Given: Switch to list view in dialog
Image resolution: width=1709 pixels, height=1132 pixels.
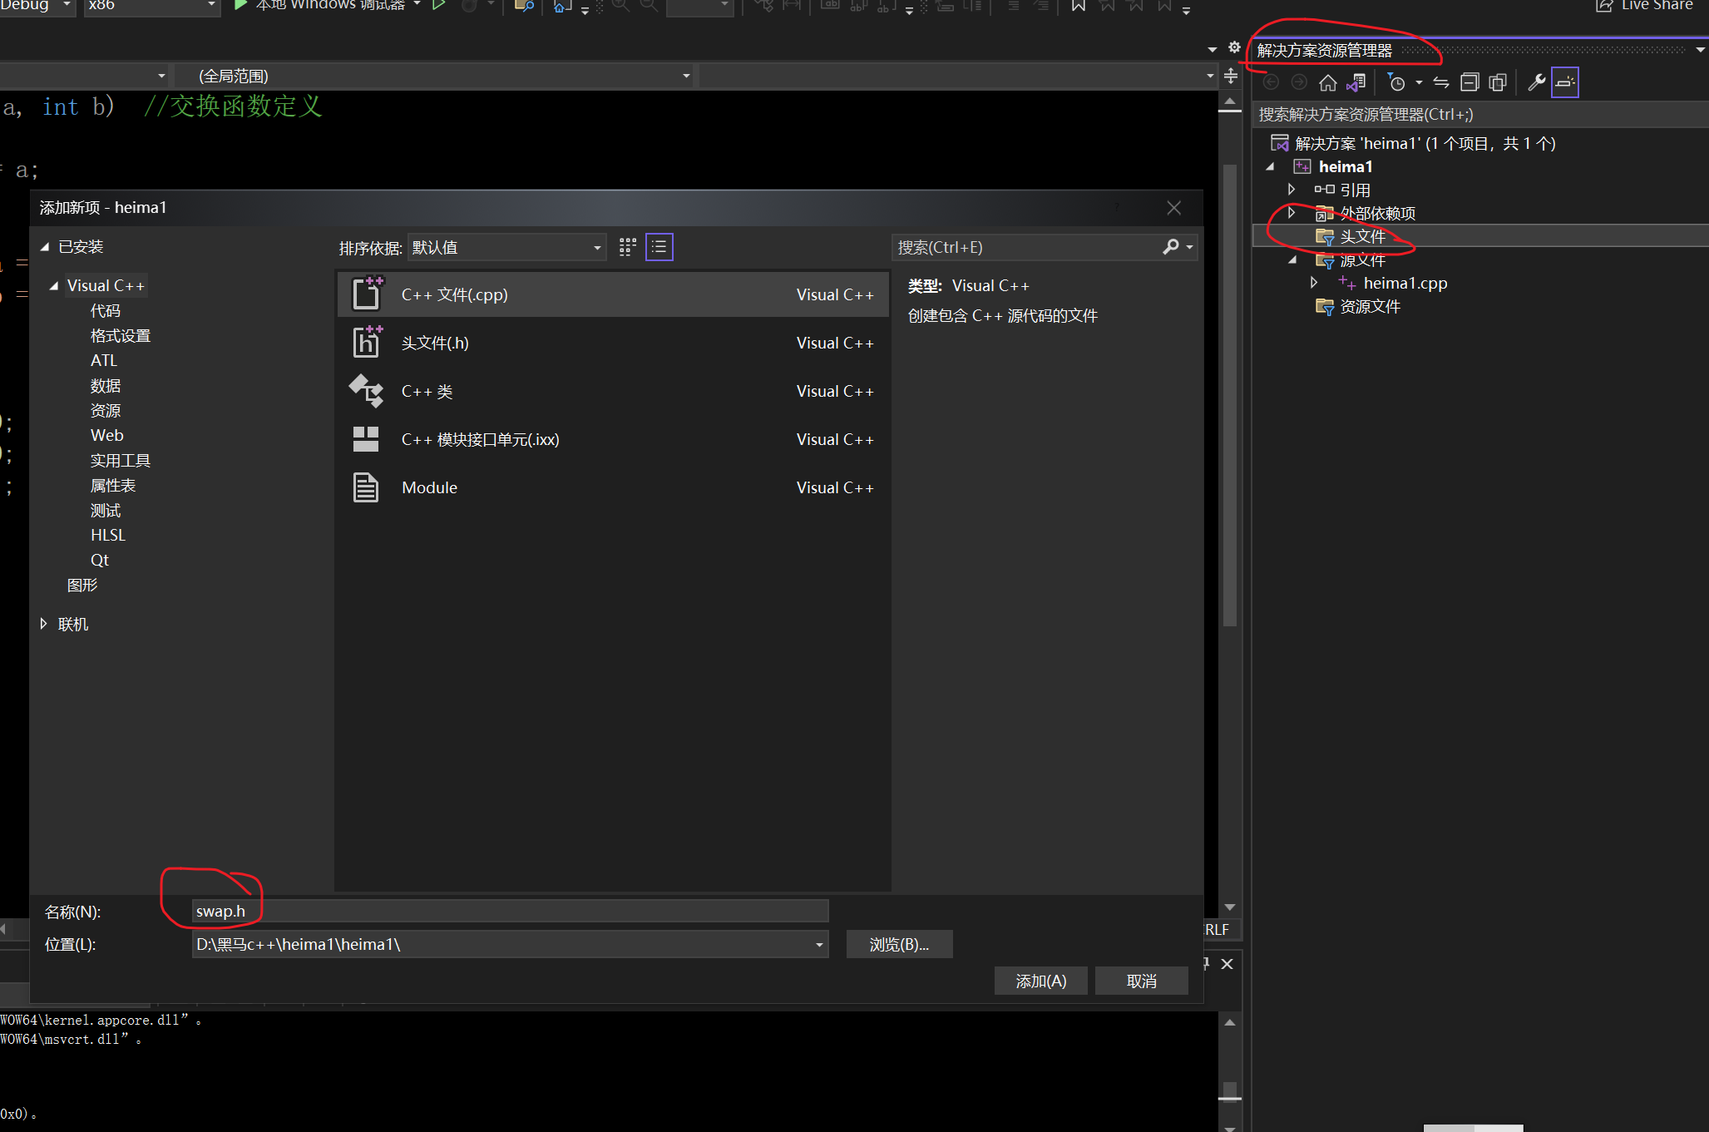Looking at the screenshot, I should 659,247.
